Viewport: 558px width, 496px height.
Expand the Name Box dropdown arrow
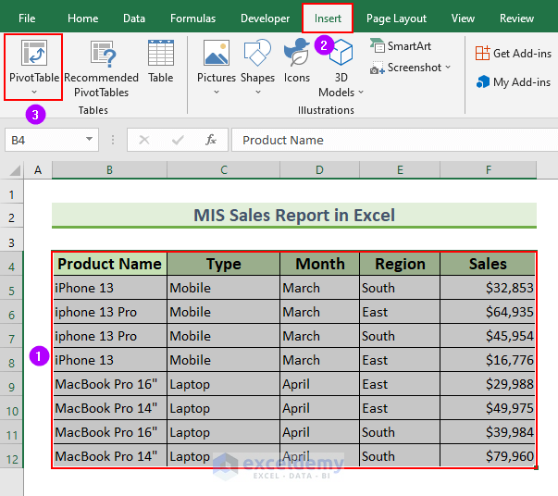90,140
